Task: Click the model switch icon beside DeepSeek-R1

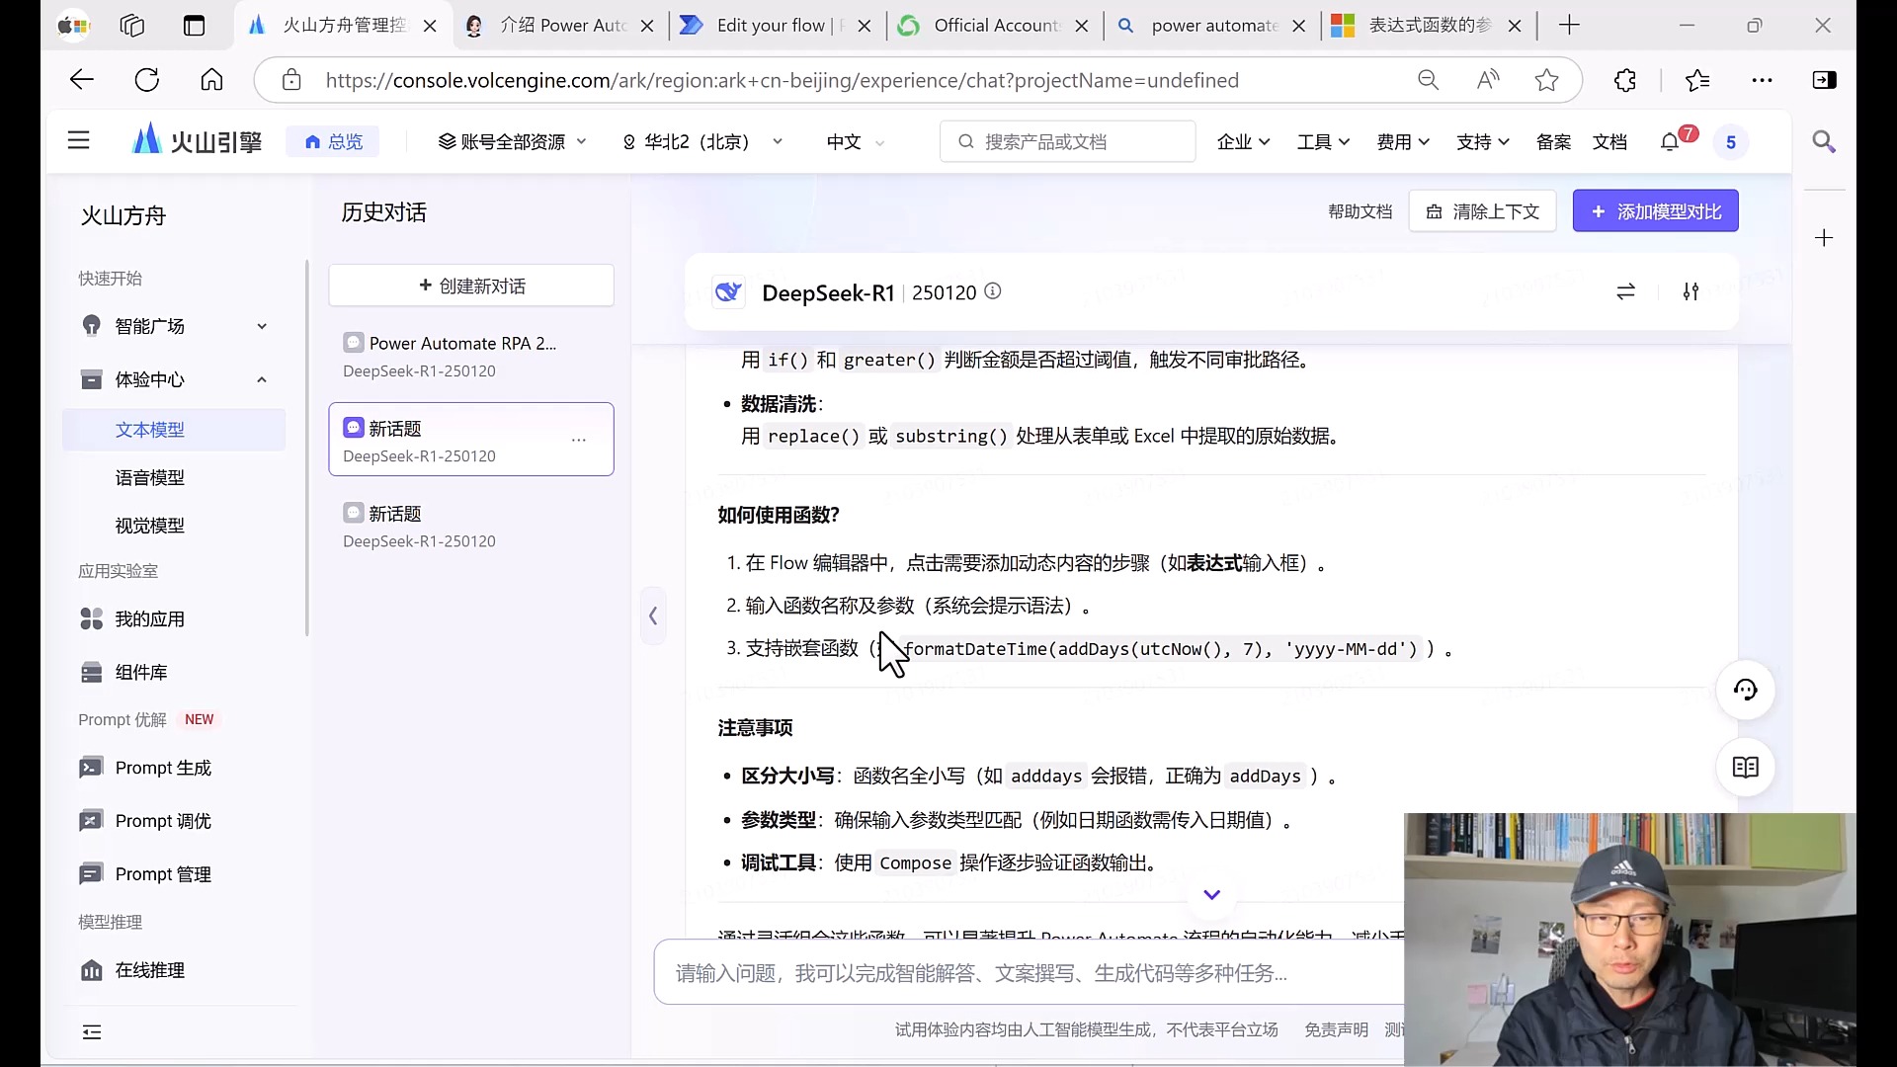Action: [1626, 292]
